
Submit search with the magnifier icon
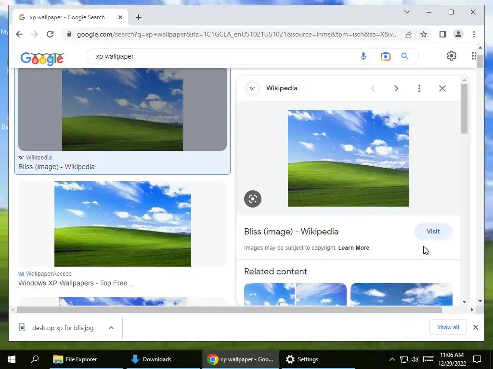[404, 56]
